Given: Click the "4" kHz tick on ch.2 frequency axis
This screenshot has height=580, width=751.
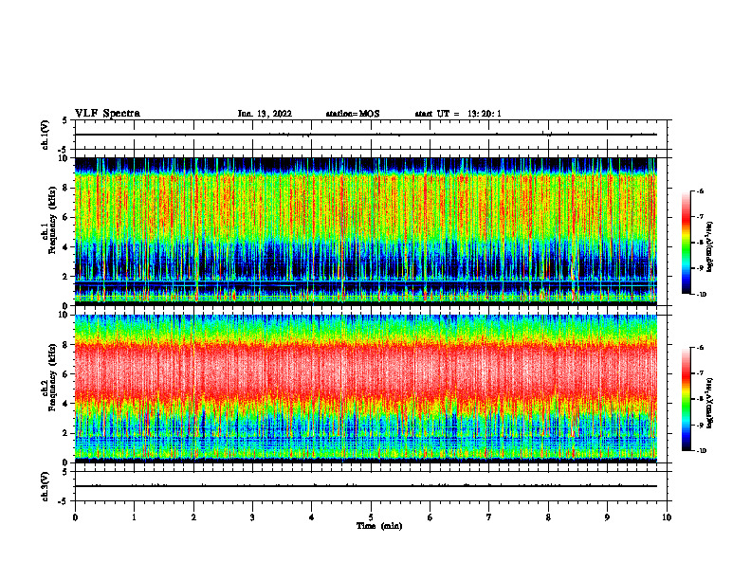Looking at the screenshot, I should [66, 404].
